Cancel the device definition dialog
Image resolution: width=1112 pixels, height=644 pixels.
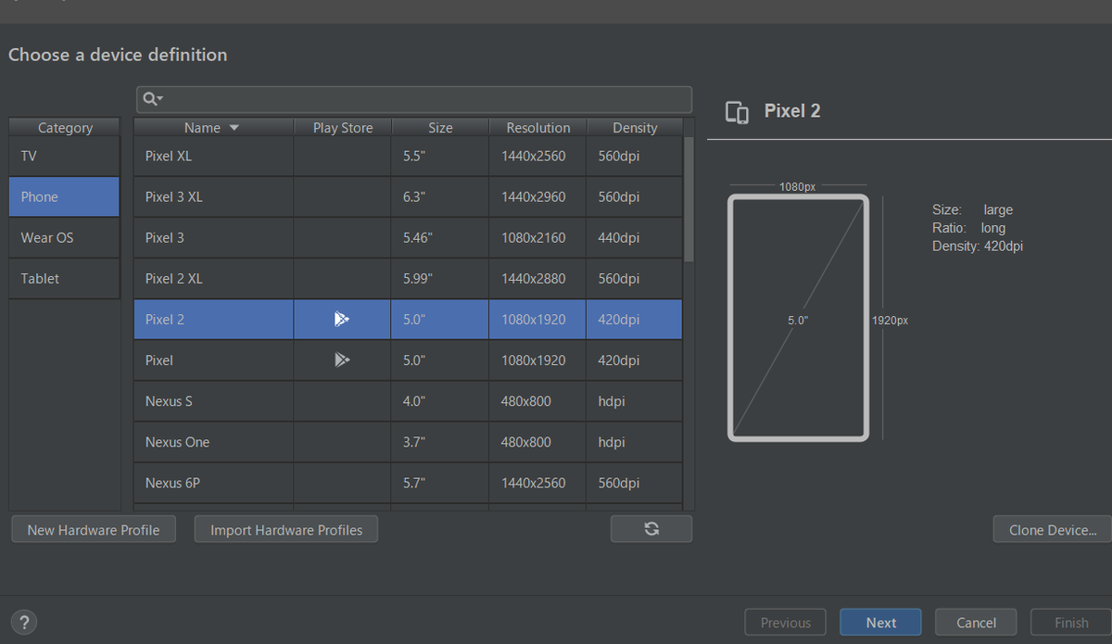976,623
